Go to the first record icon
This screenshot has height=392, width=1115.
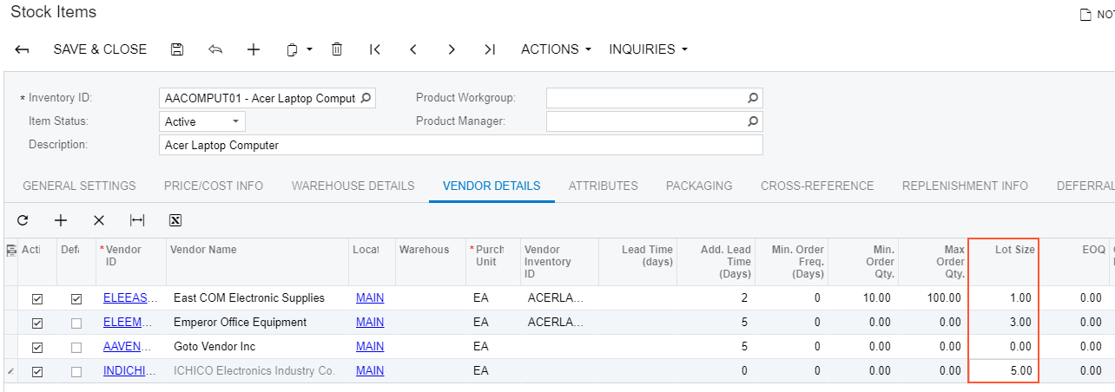point(375,49)
